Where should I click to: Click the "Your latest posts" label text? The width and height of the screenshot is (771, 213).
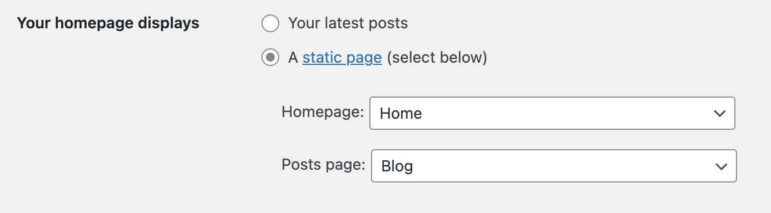point(348,24)
